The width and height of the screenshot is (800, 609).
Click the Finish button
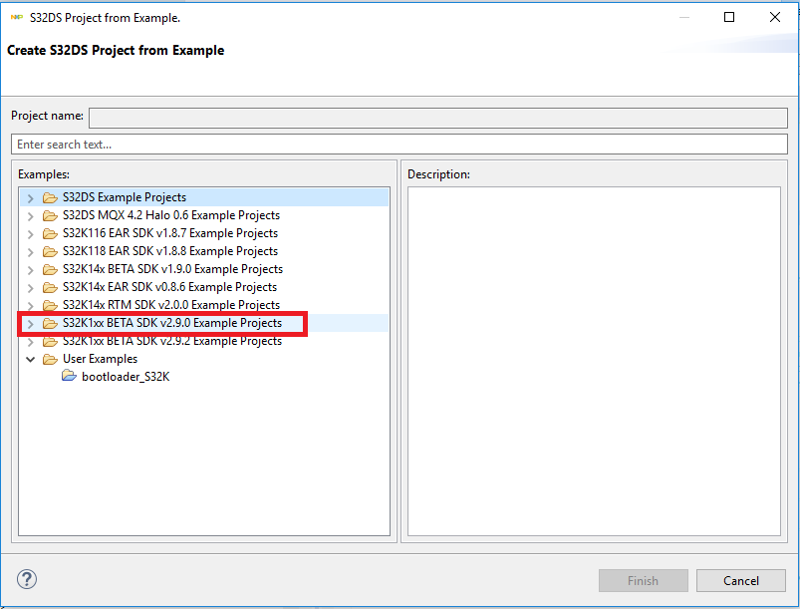[x=643, y=580]
